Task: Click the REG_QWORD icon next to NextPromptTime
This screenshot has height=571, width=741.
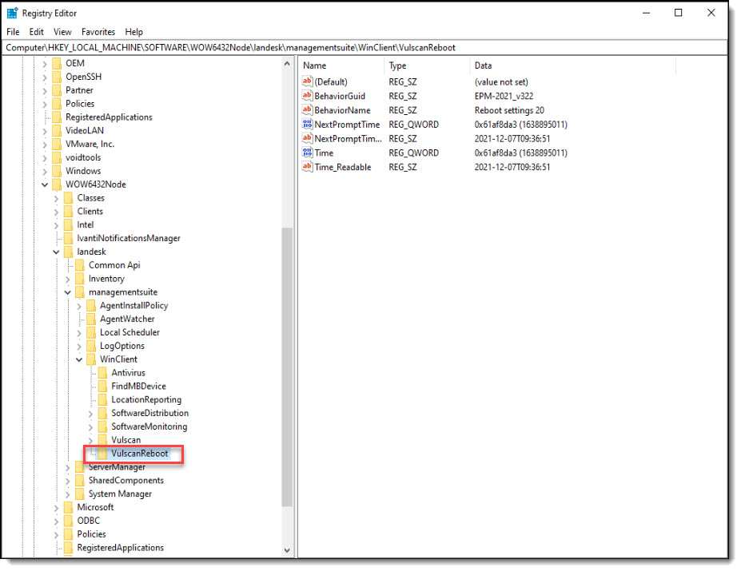Action: pos(307,124)
